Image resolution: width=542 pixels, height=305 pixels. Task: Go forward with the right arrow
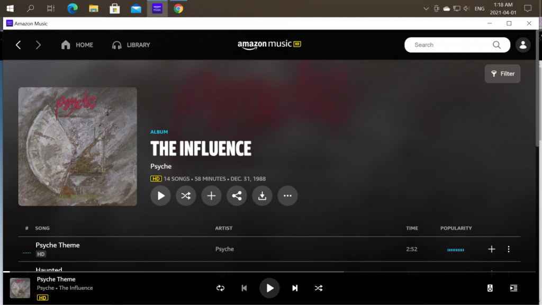pos(38,45)
